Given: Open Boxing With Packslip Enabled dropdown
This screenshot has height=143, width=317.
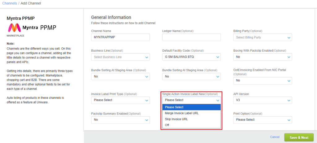Looking at the screenshot, I should click(263, 57).
